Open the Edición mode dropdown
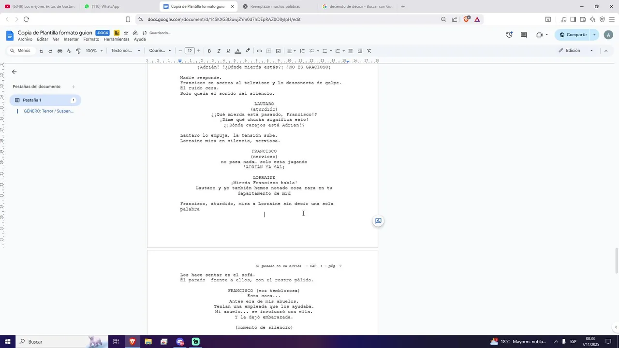Image resolution: width=619 pixels, height=348 pixels. click(x=575, y=51)
